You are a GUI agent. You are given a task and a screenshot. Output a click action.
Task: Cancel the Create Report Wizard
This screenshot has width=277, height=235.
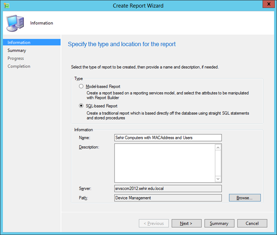[252, 224]
